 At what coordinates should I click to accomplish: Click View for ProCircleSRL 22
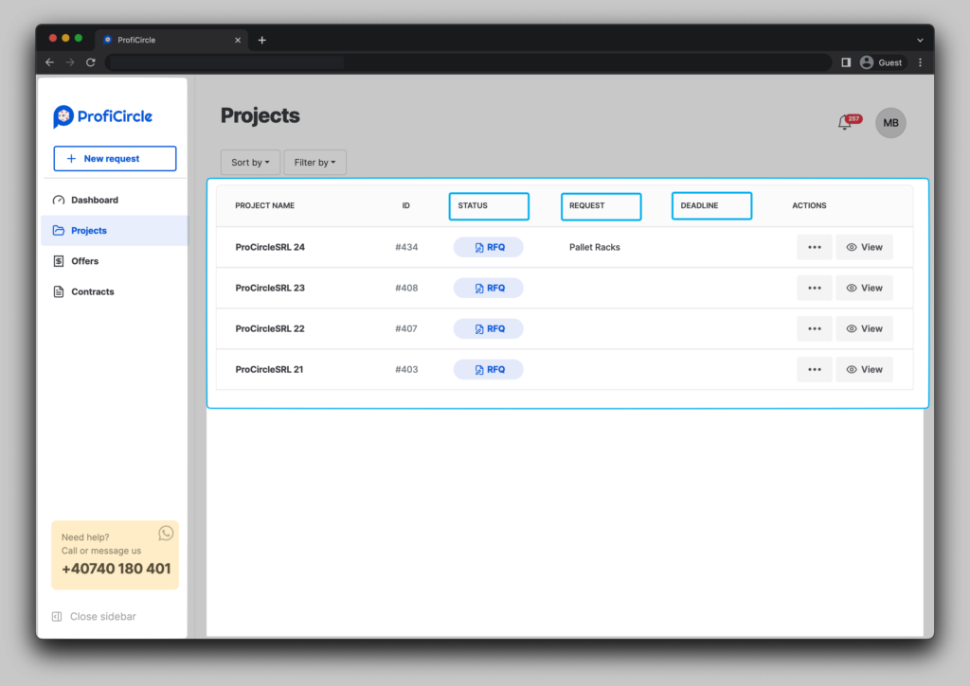pyautogui.click(x=864, y=328)
